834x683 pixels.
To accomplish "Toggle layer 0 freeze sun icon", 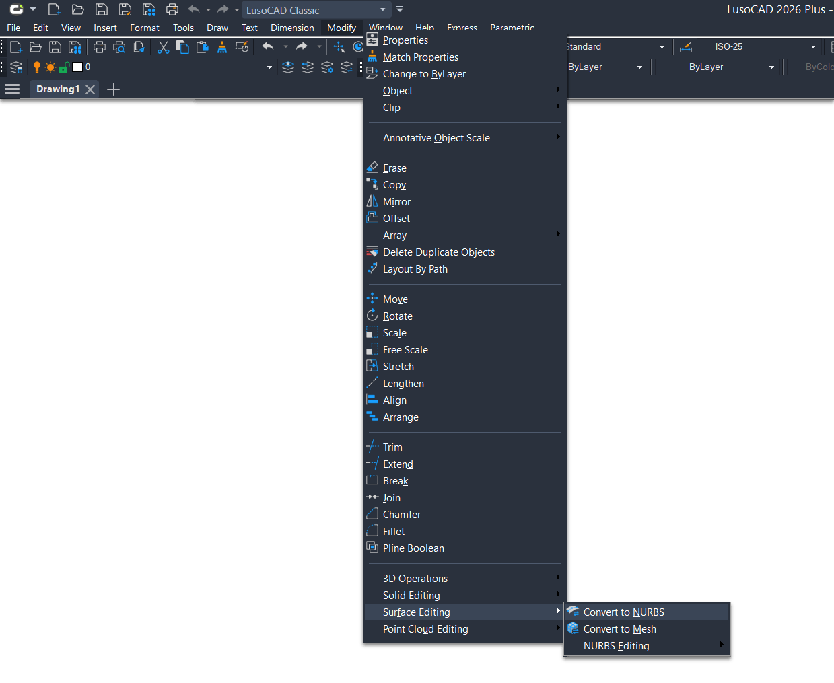I will (x=50, y=67).
